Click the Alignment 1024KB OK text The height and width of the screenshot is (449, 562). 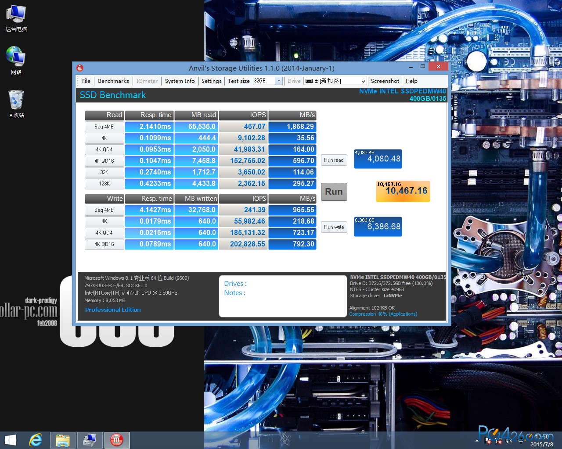click(372, 308)
